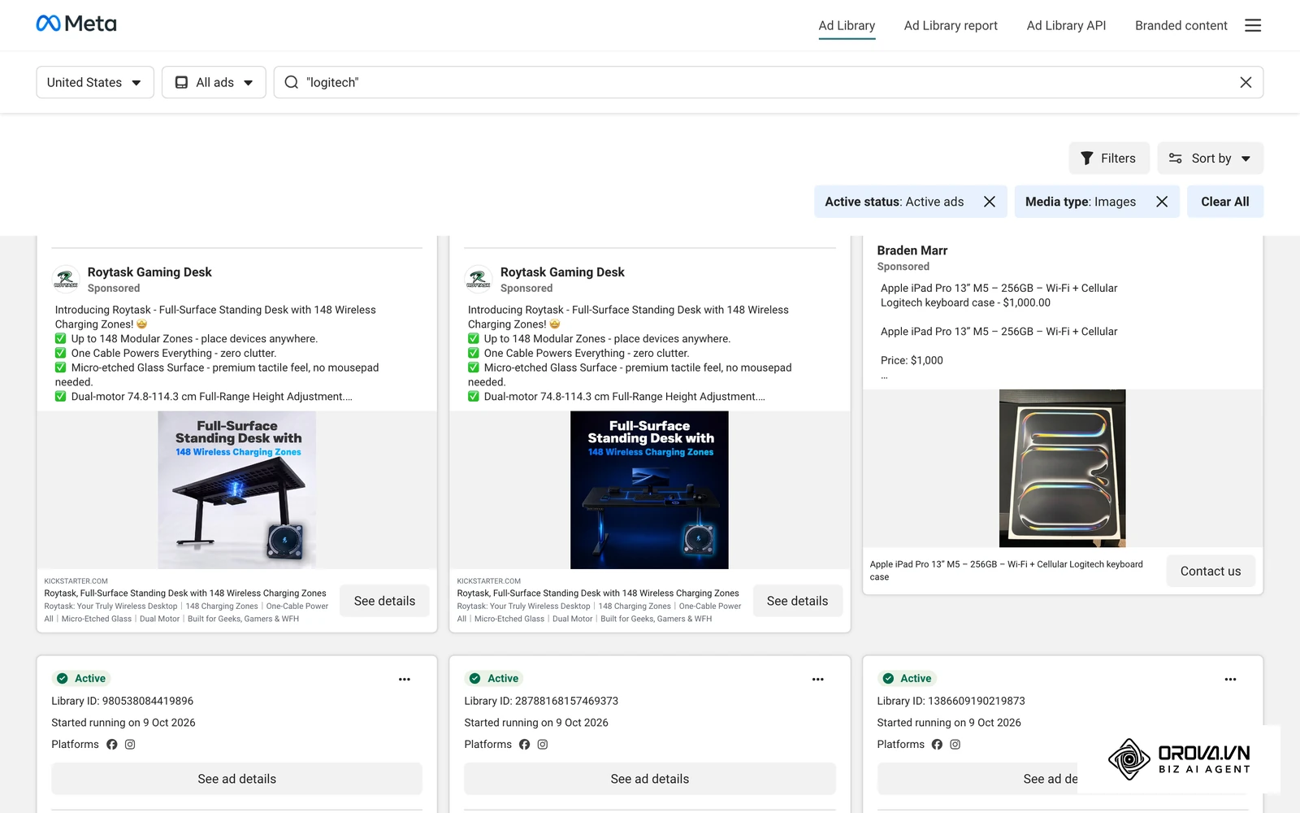Click Instagram platform icon for ad 1386609190219873
Viewport: 1300px width, 813px height.
click(x=955, y=744)
